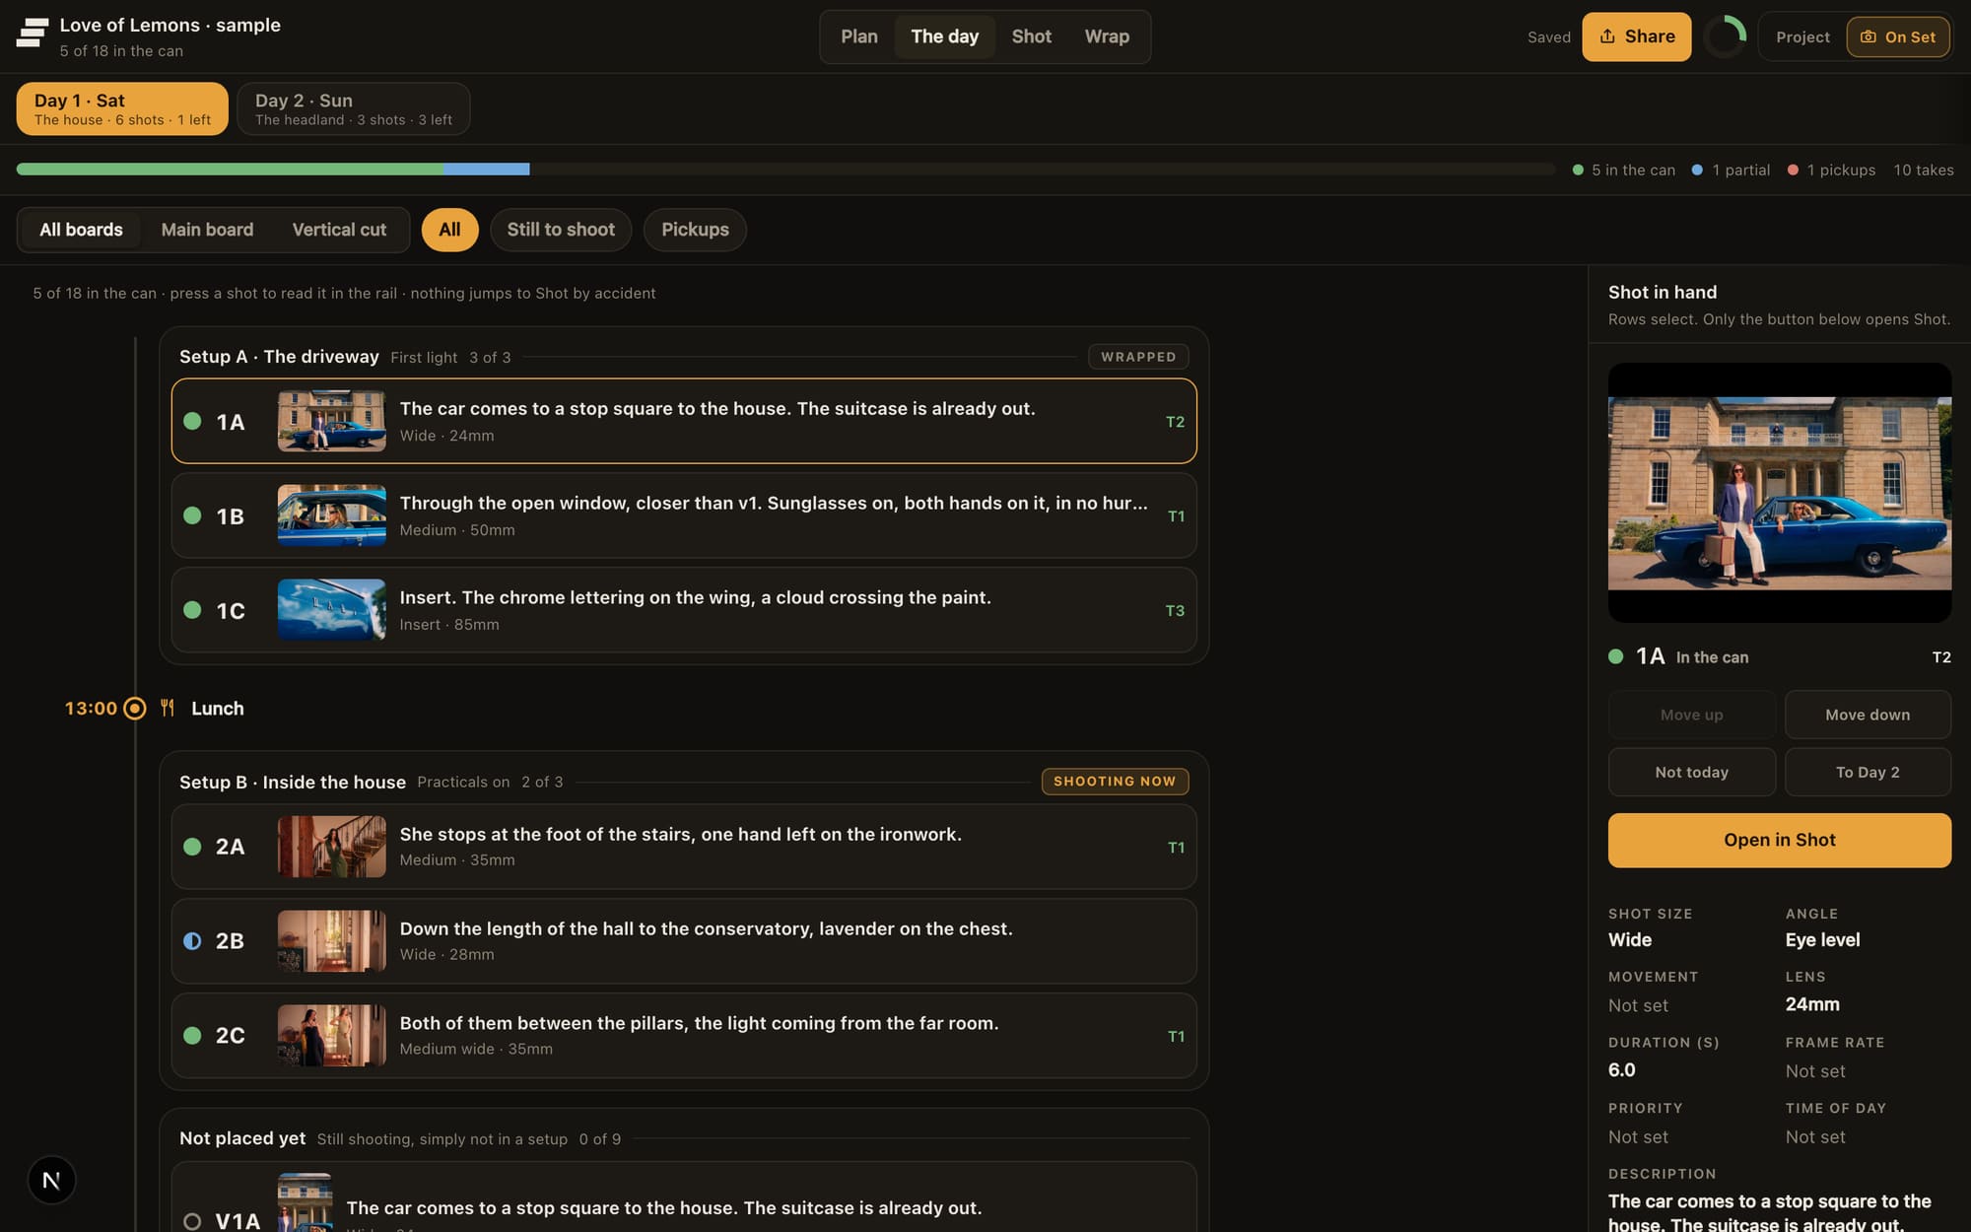Choose the Main board view
The image size is (1971, 1232).
click(x=207, y=230)
